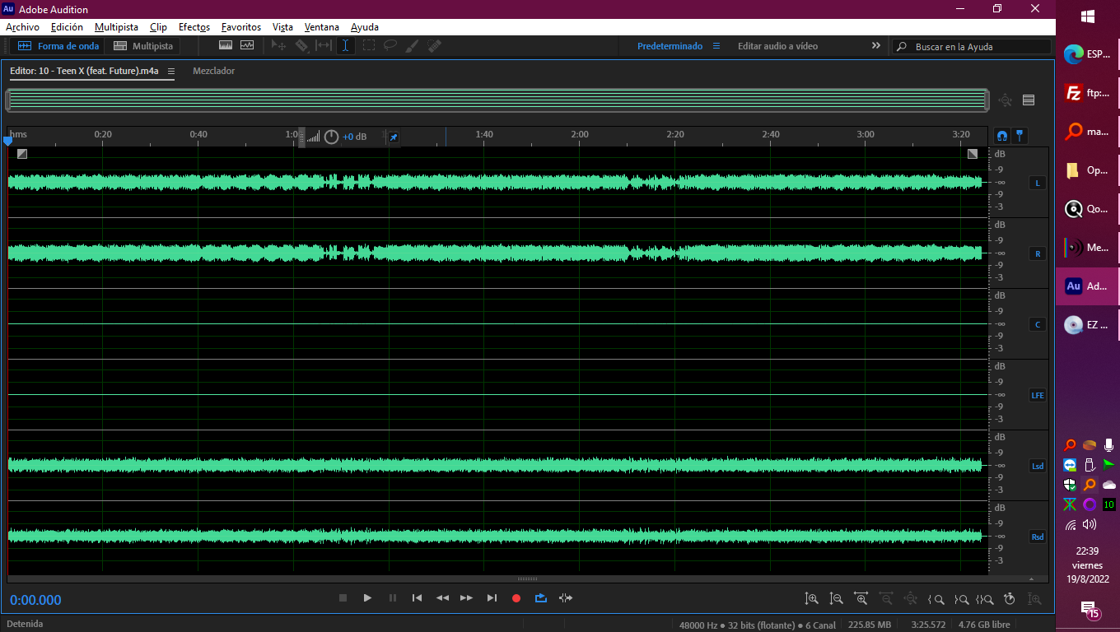
Task: Toggle snapping with the magnet icon
Action: coord(1002,136)
